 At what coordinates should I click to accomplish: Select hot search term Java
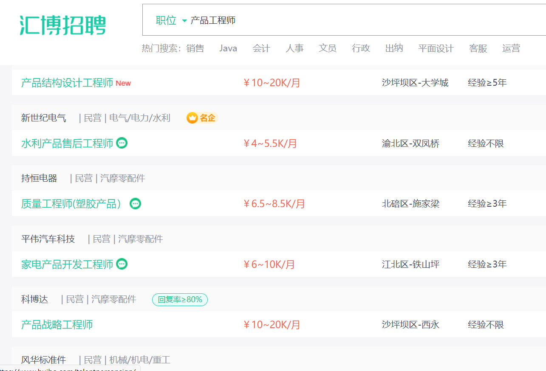228,48
